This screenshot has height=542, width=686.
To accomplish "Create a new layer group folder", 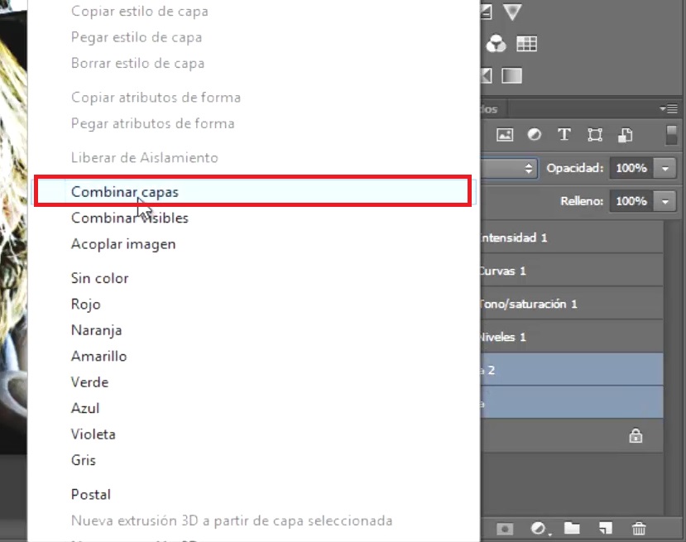I will 572,529.
